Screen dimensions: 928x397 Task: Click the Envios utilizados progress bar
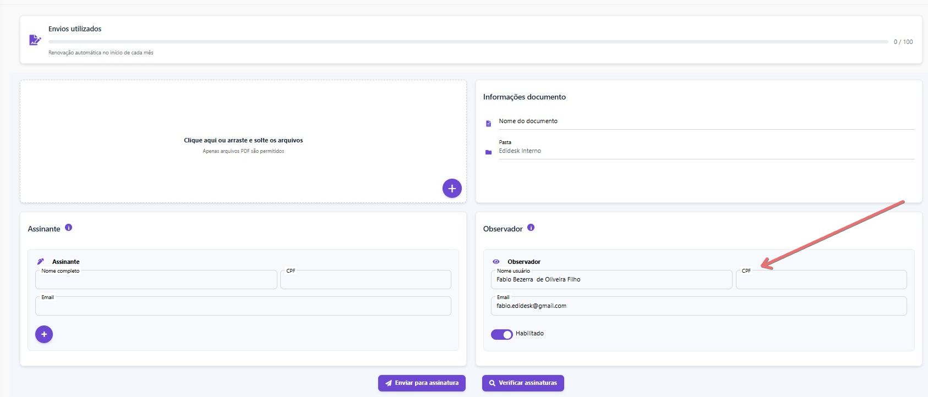(468, 42)
